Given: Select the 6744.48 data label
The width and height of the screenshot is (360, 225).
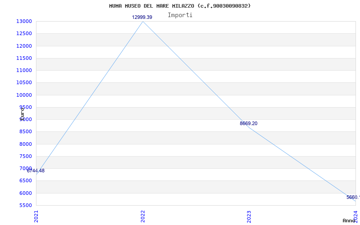Looking at the screenshot, I should click(x=36, y=171).
